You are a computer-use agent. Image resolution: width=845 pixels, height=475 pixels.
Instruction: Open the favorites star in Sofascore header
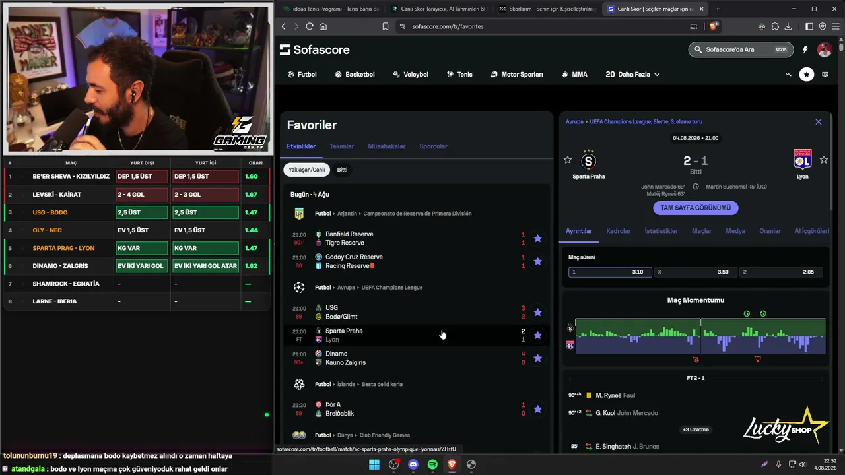coord(807,75)
